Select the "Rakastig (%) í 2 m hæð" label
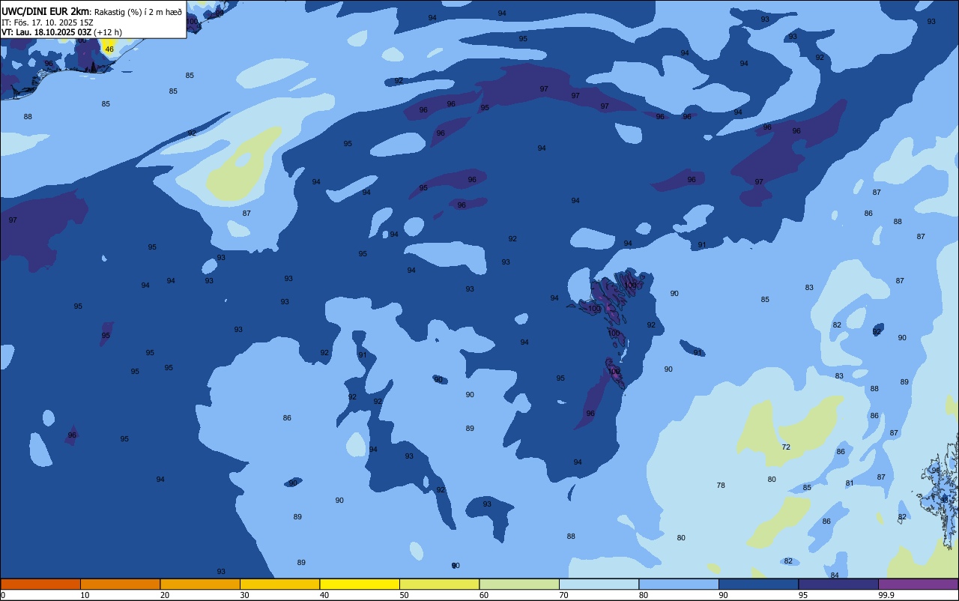This screenshot has height=601, width=959. 138,12
